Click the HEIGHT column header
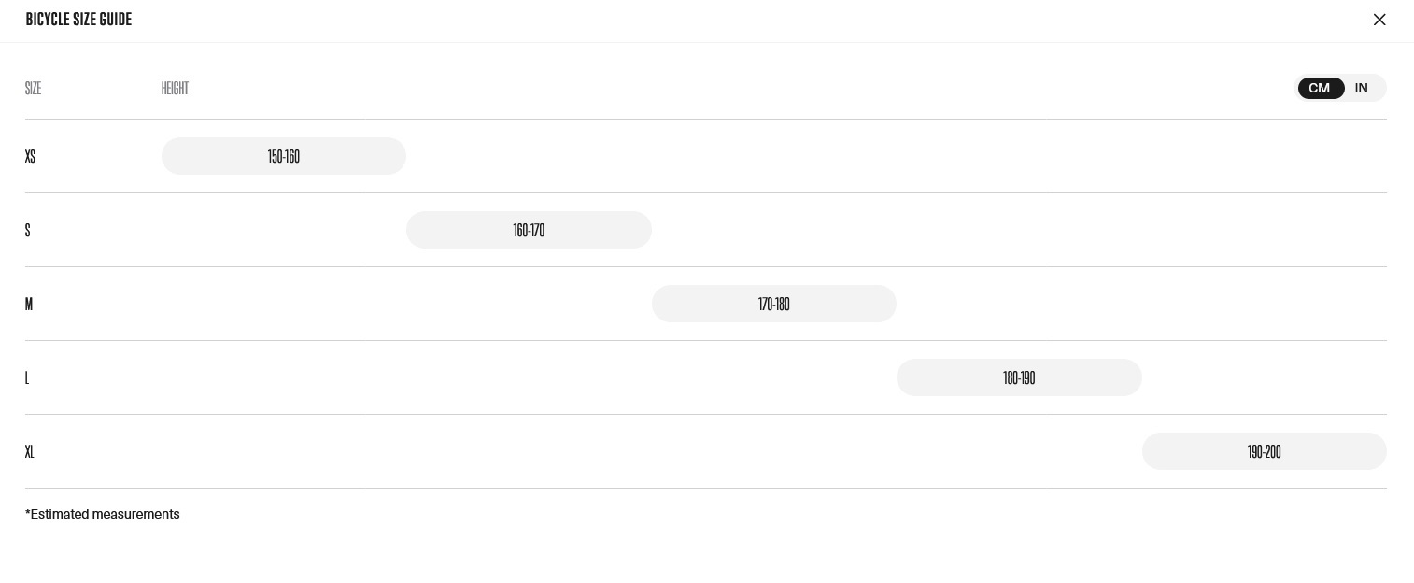Image resolution: width=1414 pixels, height=583 pixels. (x=175, y=88)
